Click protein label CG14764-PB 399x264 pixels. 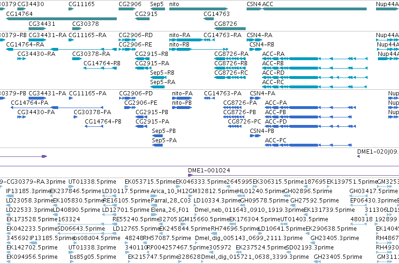click(103, 122)
